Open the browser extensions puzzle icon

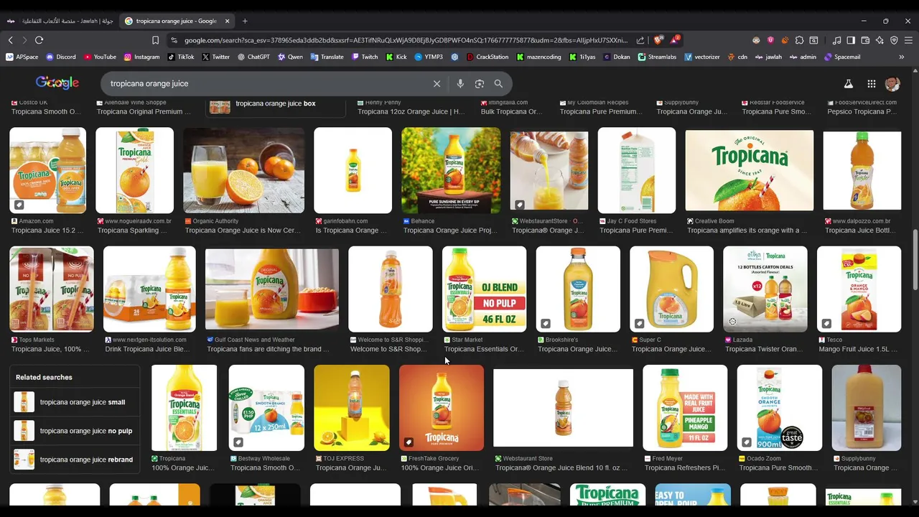click(799, 40)
